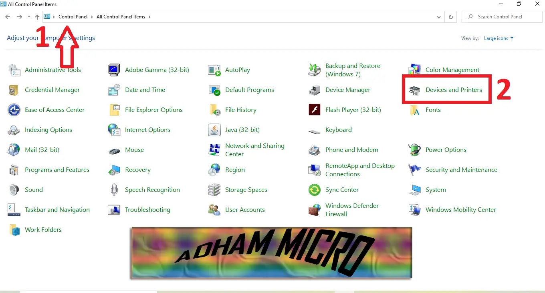Click the Color Management icon
Screen dimensions: 545x293
415,70
